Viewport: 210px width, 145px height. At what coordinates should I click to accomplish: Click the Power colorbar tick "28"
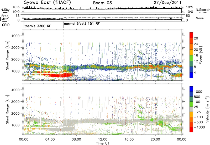click(196, 38)
